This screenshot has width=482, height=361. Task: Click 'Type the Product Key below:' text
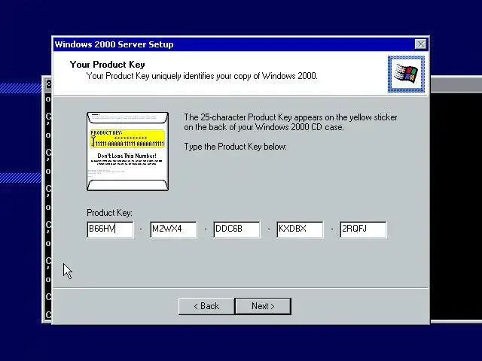235,147
